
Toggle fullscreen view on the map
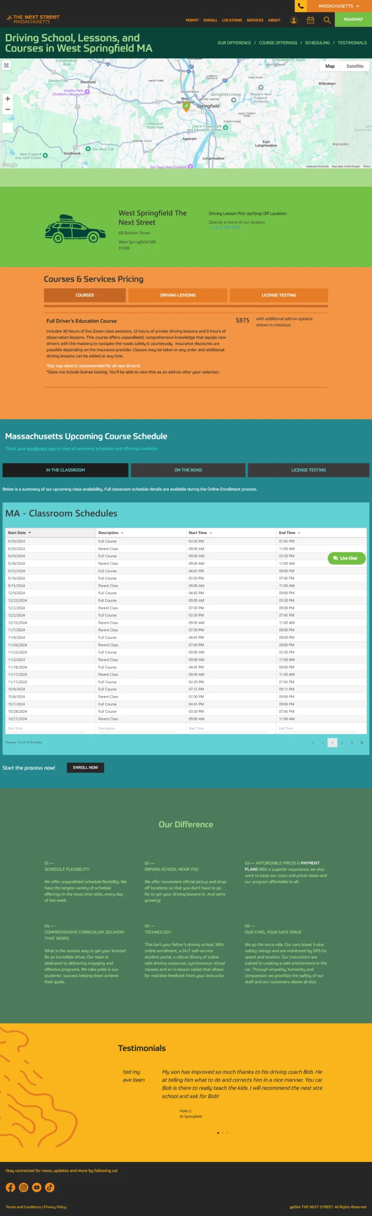[7, 66]
